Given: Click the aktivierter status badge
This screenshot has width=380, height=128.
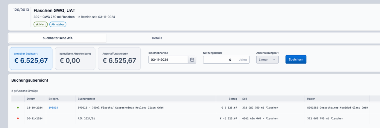Looking at the screenshot, I should click(x=40, y=25).
